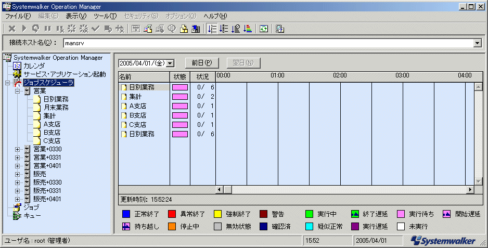Click the green checkmark confirm toolbar icon
Viewport: 488px width, 248px height.
pyautogui.click(x=96, y=29)
